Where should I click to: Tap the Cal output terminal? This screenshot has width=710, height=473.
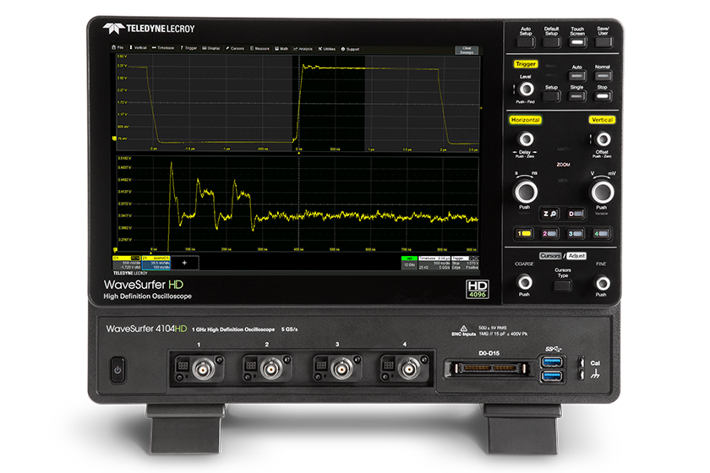coord(582,362)
